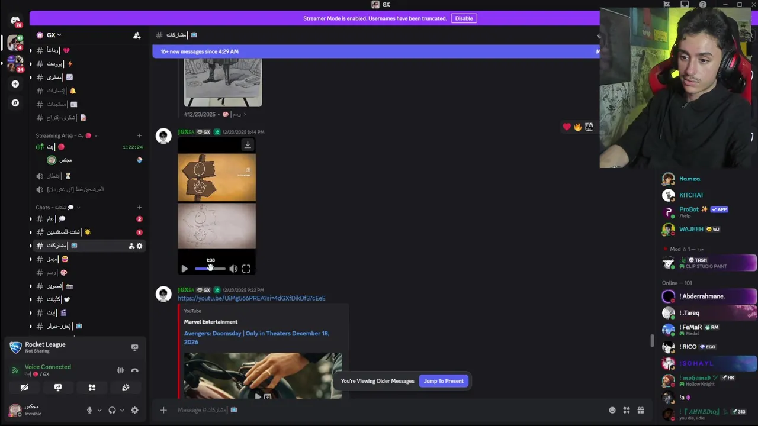Click Jump To Present button

click(x=444, y=381)
